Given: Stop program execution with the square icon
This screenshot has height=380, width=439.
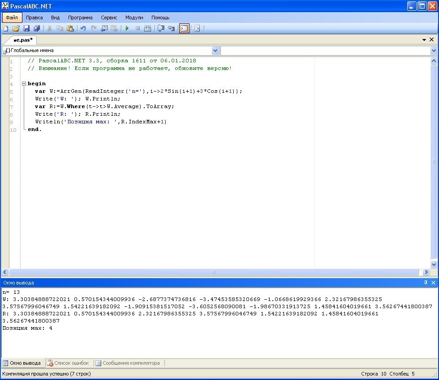Looking at the screenshot, I should (x=138, y=28).
